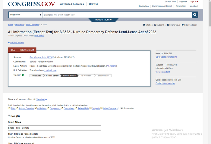This screenshot has width=211, height=144.
Task: Jump to the Actions Overview section link
Action: [x=27, y=108]
